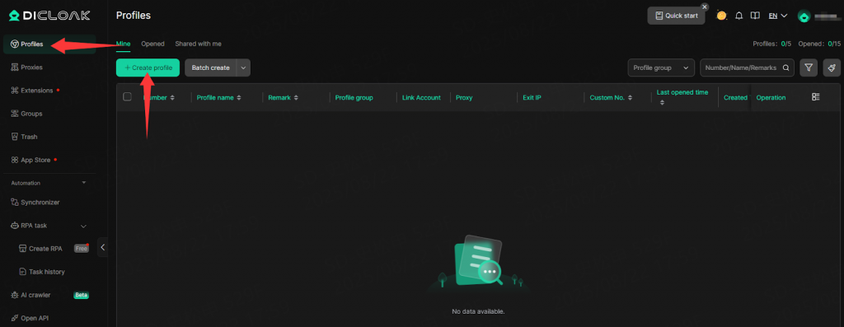
Task: Open the advanced filter funnel icon
Action: point(809,68)
